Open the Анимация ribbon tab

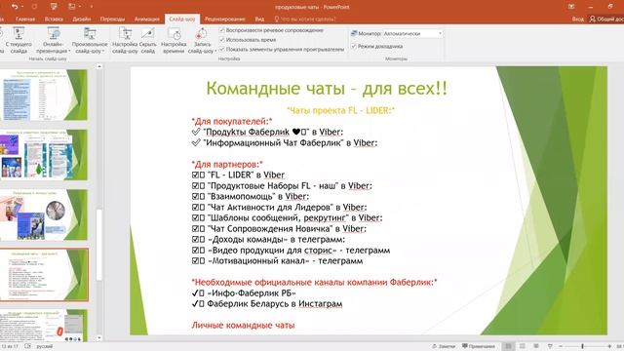(147, 19)
